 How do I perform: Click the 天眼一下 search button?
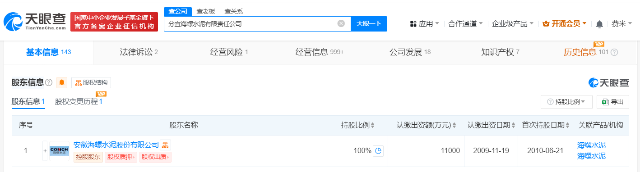pyautogui.click(x=369, y=24)
